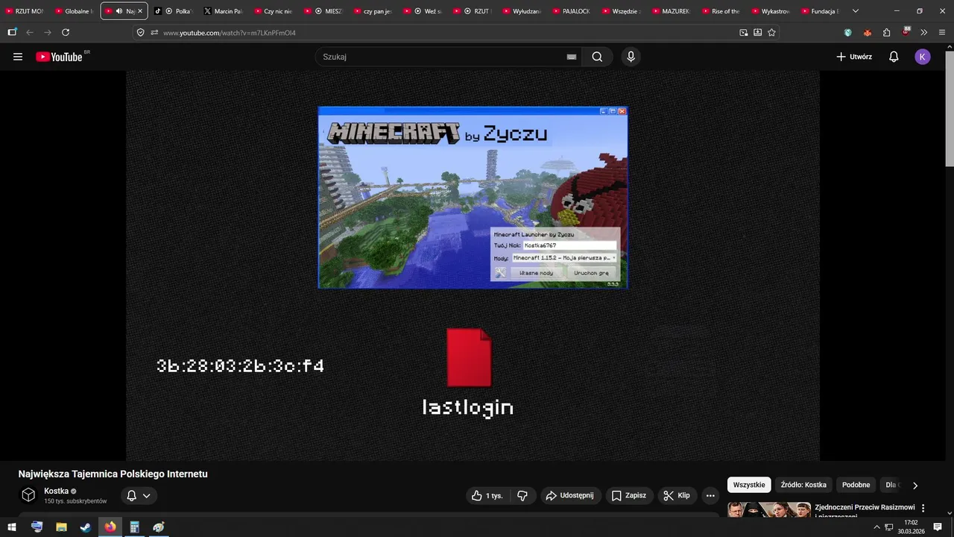The width and height of the screenshot is (954, 537).
Task: Mute the playing tab's speaker icon
Action: (x=119, y=11)
